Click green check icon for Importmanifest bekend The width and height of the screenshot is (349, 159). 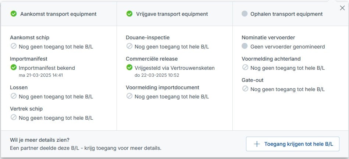[x=14, y=68]
